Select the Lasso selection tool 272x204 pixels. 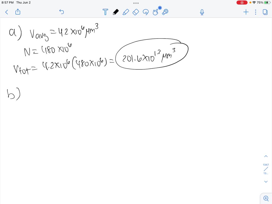click(146, 12)
